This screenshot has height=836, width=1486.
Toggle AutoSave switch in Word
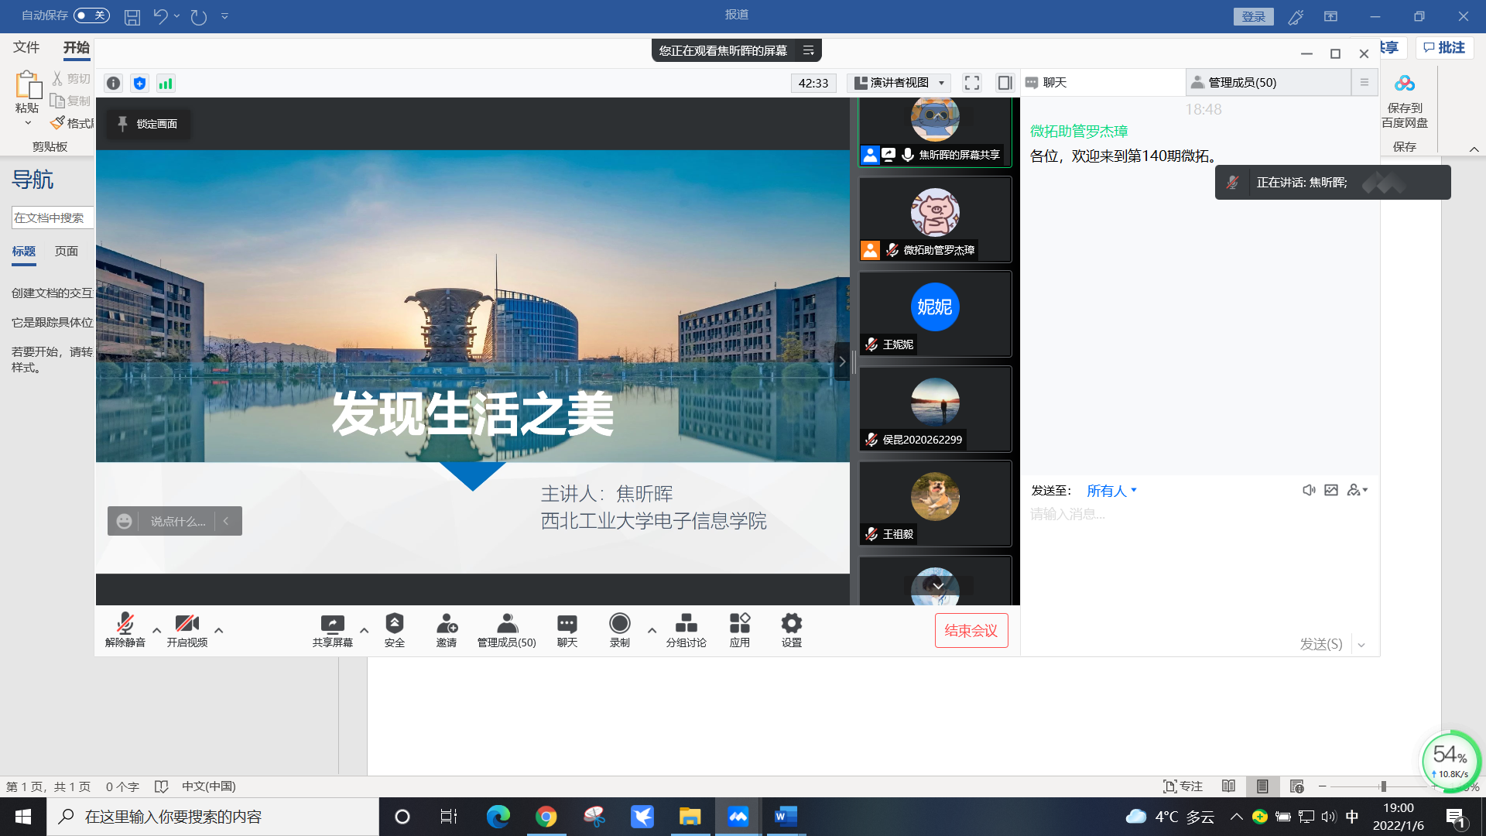tap(91, 15)
